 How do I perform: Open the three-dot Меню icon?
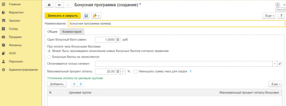[x=278, y=5]
